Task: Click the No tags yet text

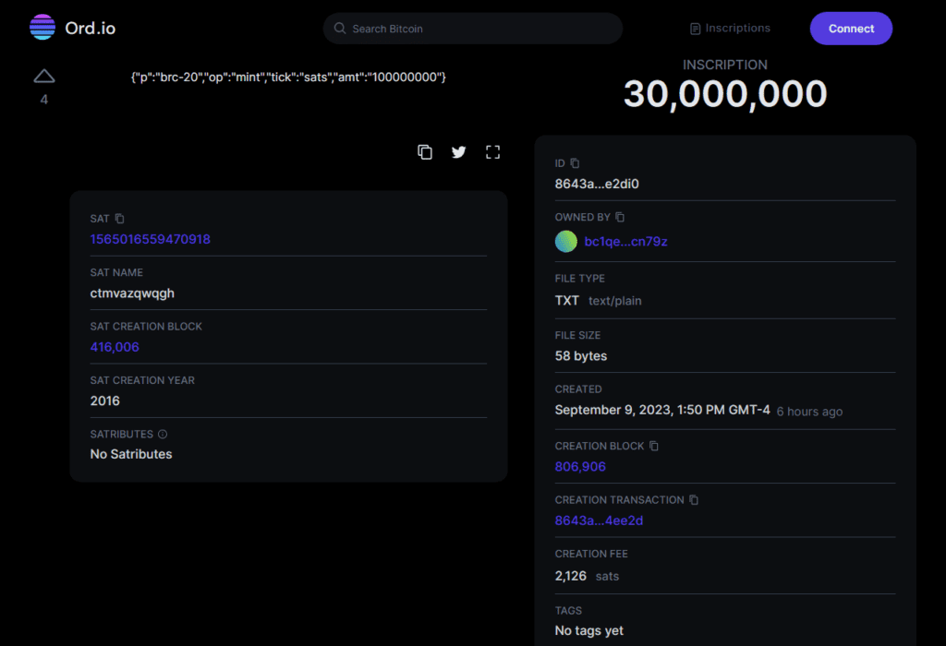Action: click(588, 631)
